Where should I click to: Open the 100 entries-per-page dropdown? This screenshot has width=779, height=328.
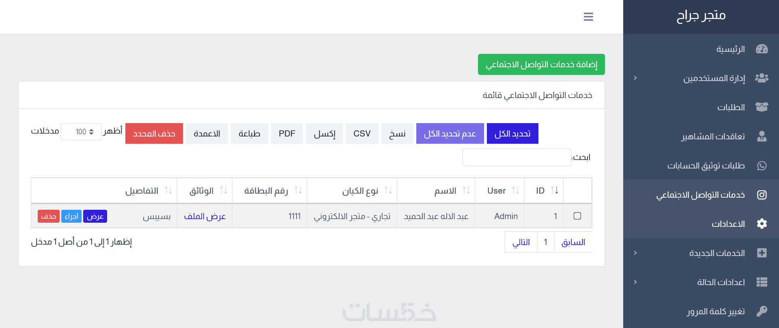81,132
